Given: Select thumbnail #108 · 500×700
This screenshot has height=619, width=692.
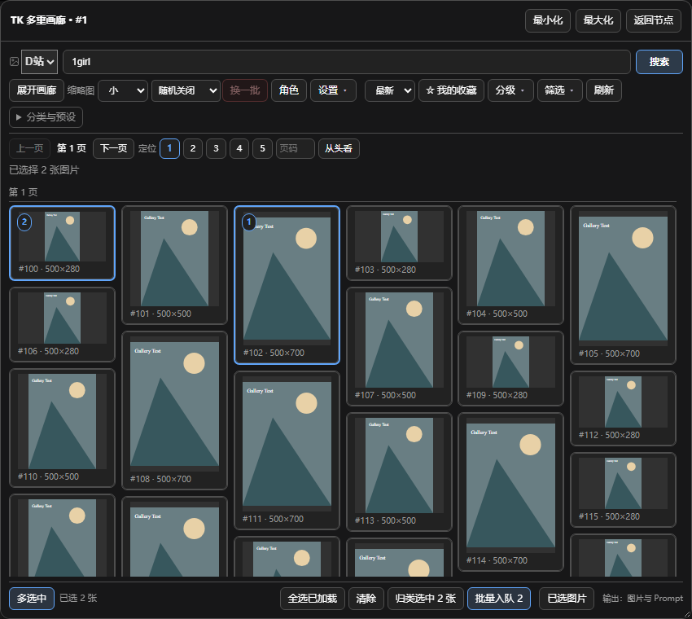Looking at the screenshot, I should coord(174,410).
